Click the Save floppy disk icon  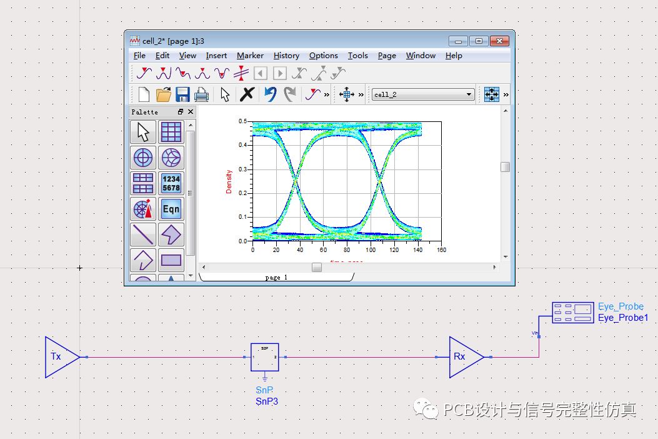click(182, 94)
